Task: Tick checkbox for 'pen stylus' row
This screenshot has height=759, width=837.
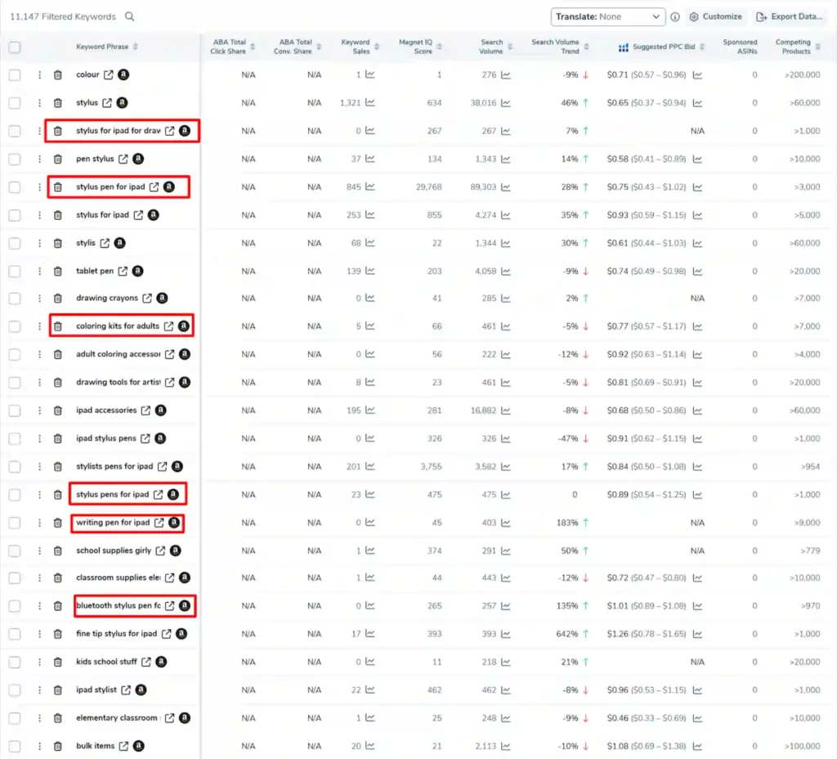Action: click(x=15, y=159)
